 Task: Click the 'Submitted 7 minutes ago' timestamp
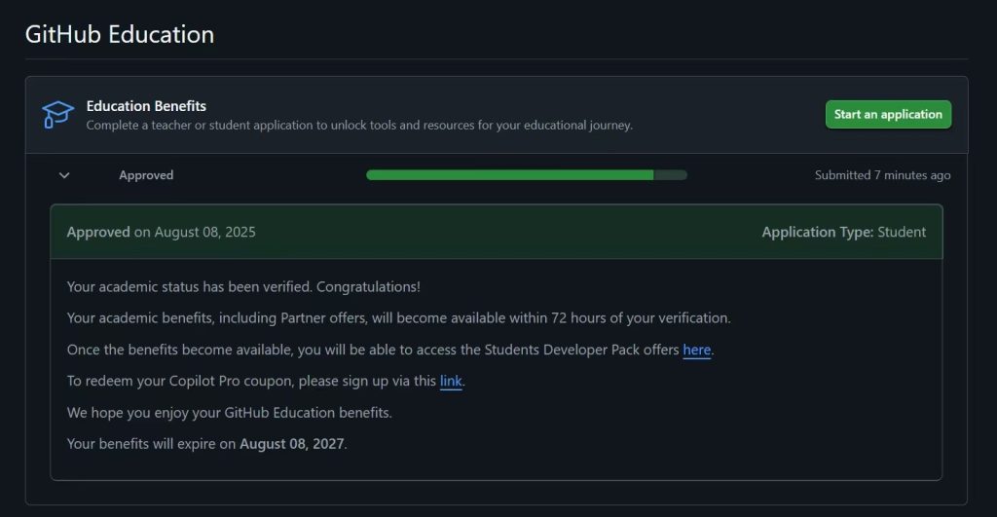pos(882,175)
